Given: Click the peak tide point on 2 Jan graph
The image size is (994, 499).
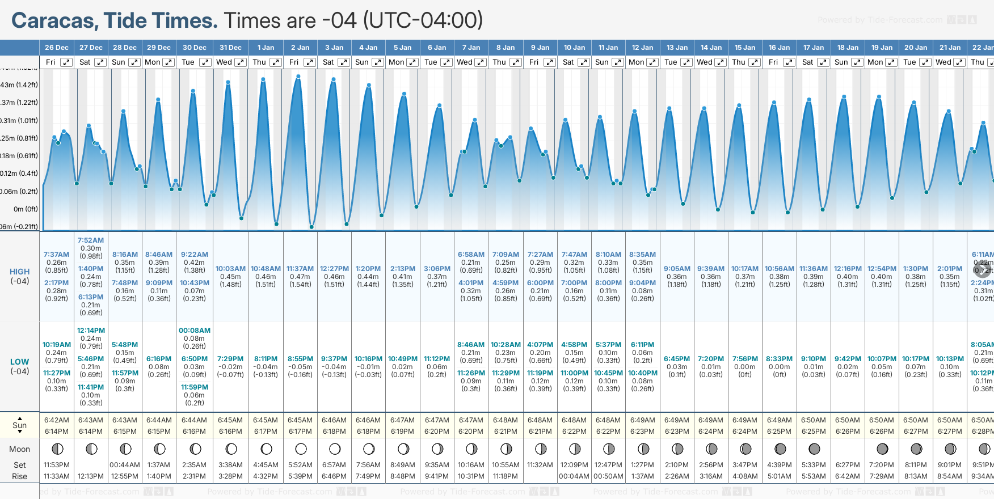Looking at the screenshot, I should click(298, 76).
